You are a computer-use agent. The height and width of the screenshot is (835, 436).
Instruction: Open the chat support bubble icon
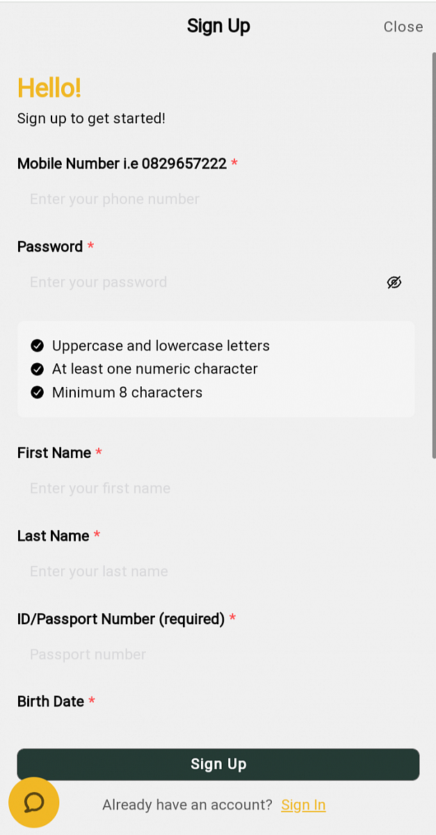point(34,802)
